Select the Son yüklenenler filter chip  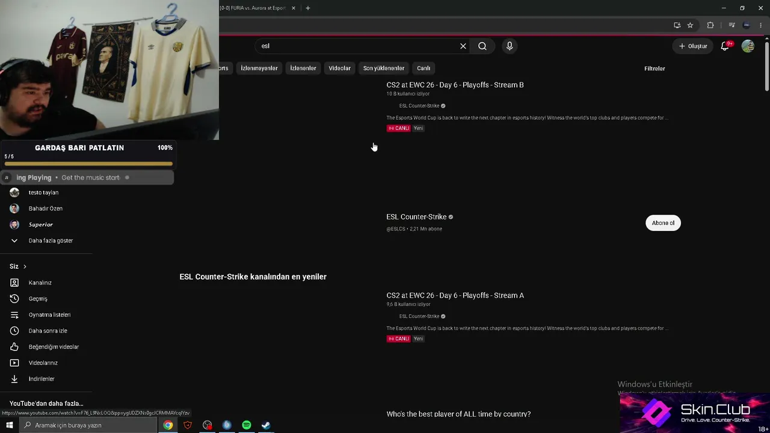[384, 68]
